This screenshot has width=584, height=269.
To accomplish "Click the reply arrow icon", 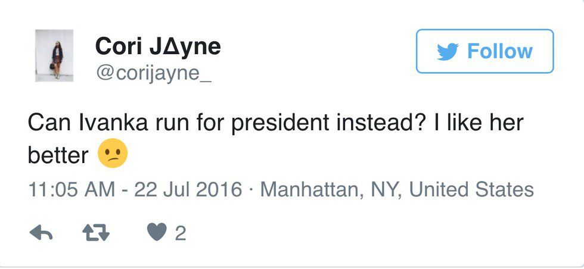I will 41,233.
